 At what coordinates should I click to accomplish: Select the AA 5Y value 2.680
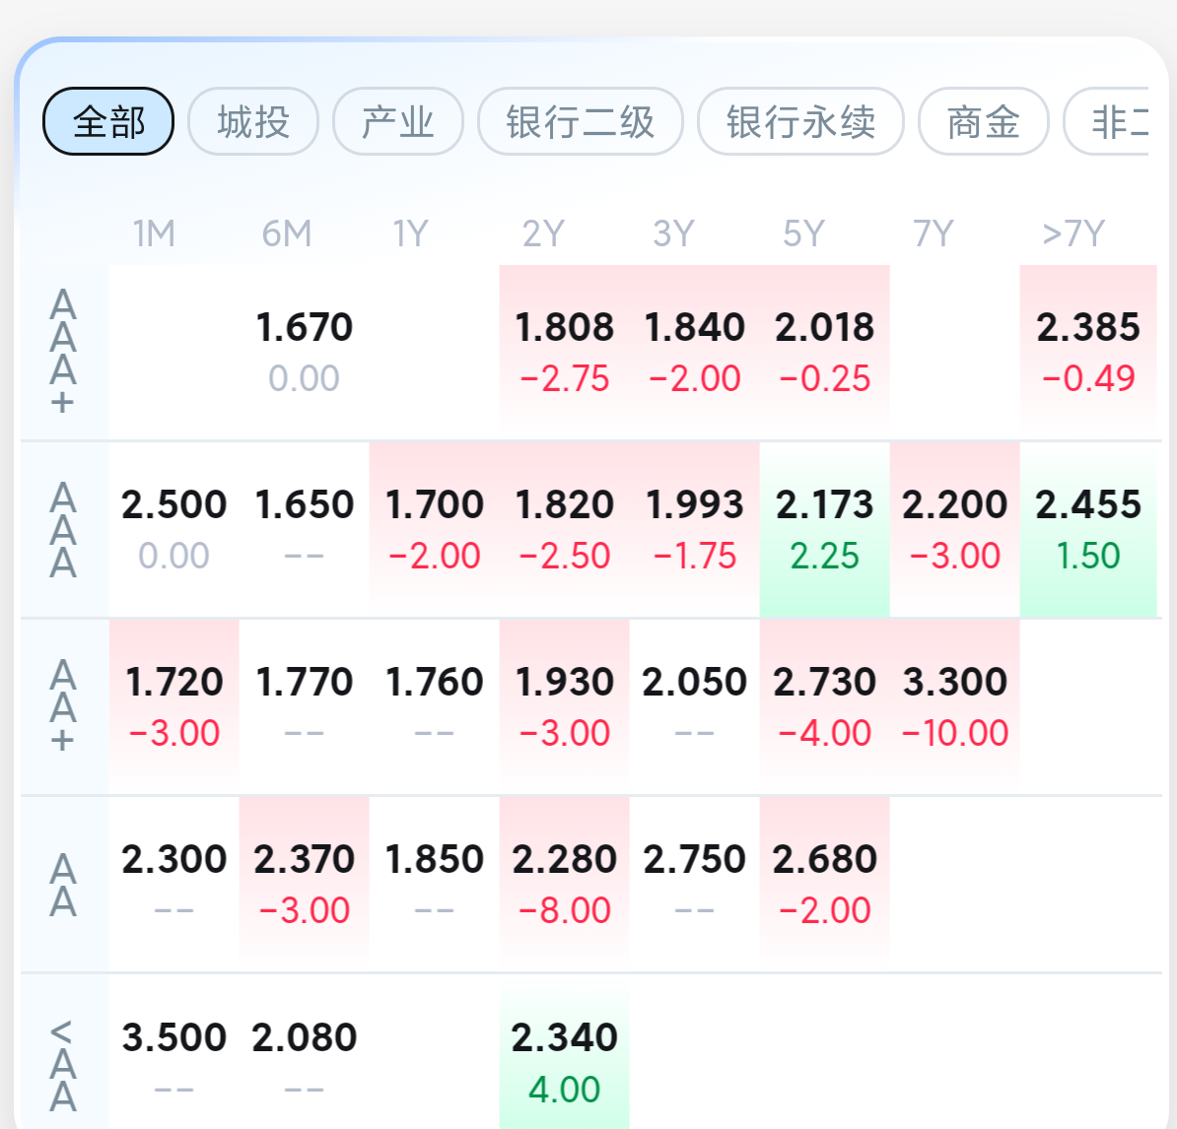[824, 884]
